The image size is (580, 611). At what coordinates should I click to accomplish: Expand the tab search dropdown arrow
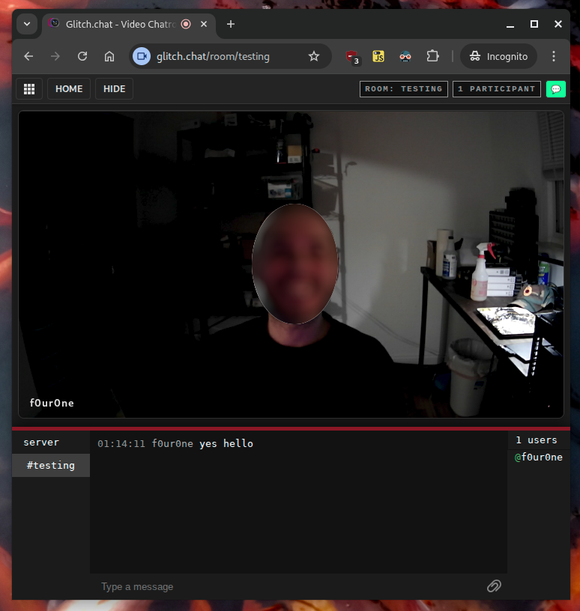pos(27,24)
